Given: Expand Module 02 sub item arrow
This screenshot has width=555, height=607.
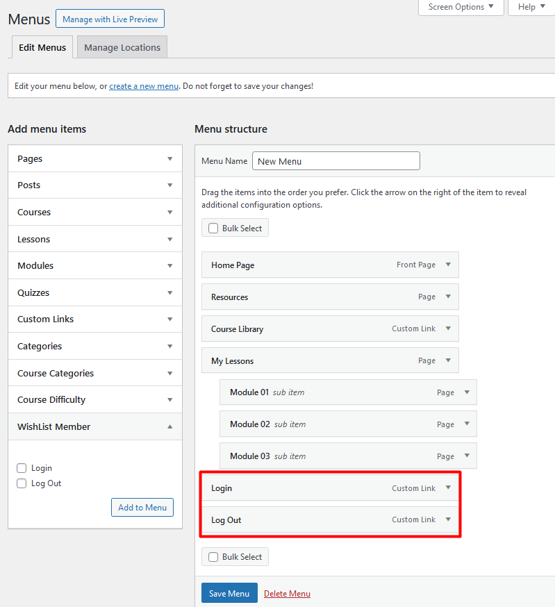Looking at the screenshot, I should [467, 424].
